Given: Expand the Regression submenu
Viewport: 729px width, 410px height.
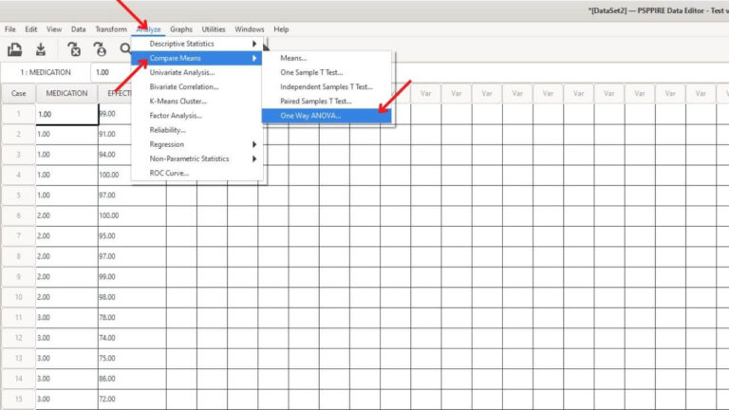Looking at the screenshot, I should [196, 144].
